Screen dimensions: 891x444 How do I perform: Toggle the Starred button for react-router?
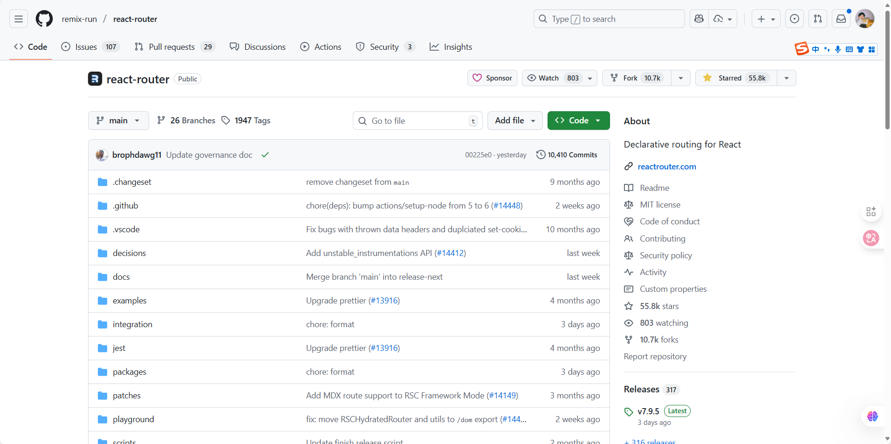736,78
